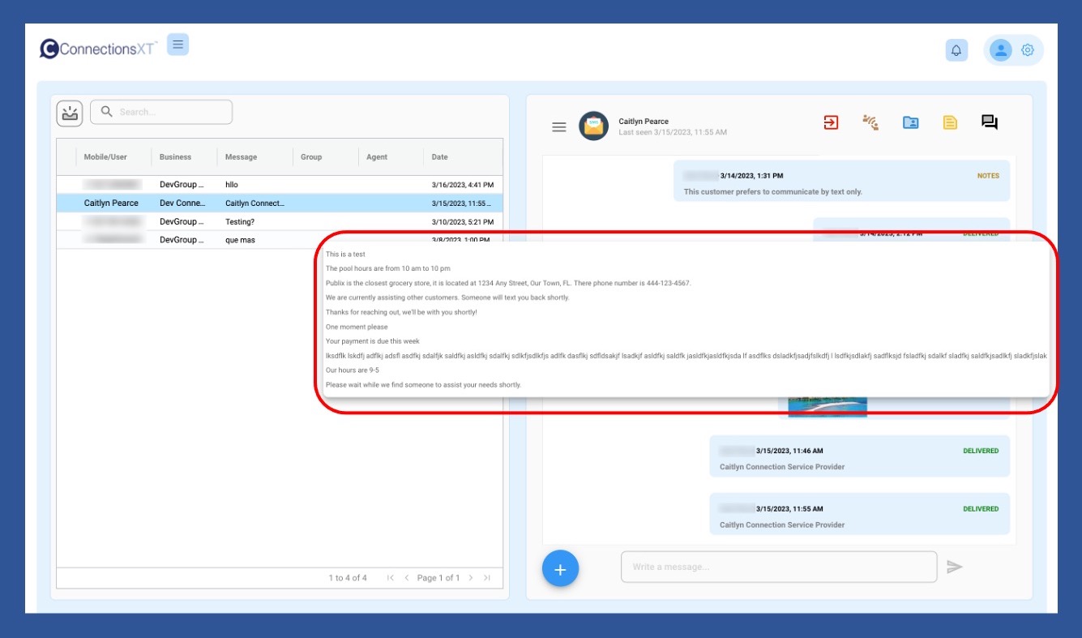Toggle the main hamburger menu beside logo
The image size is (1082, 638).
[177, 45]
